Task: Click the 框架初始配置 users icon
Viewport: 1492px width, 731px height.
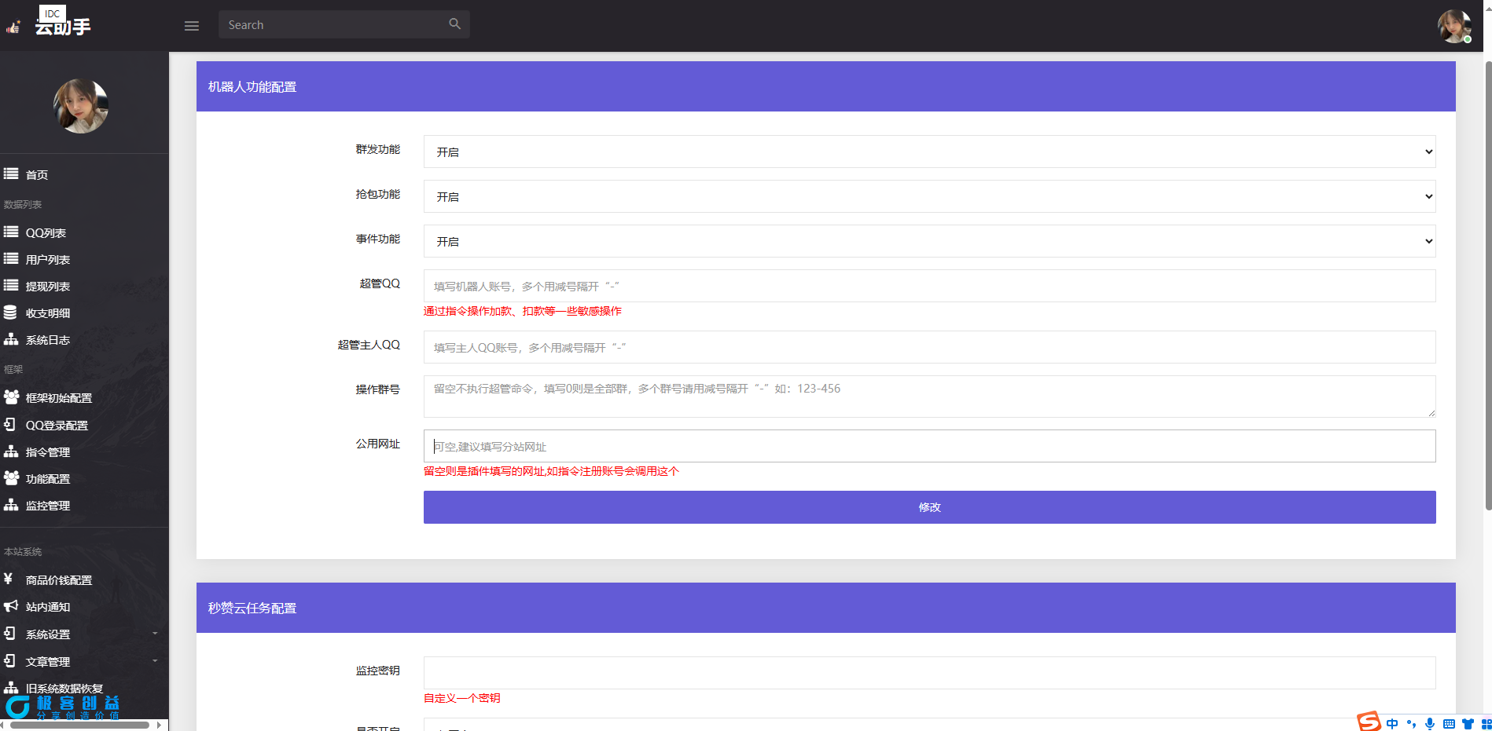Action: tap(11, 397)
